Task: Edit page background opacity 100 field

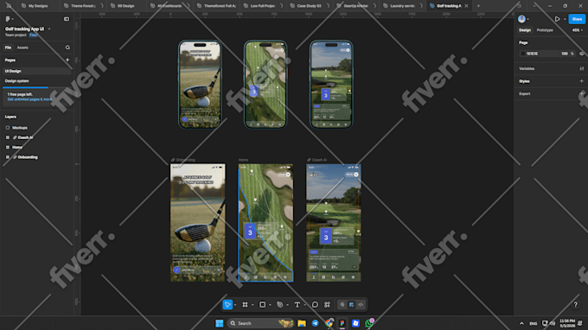Action: (x=565, y=54)
